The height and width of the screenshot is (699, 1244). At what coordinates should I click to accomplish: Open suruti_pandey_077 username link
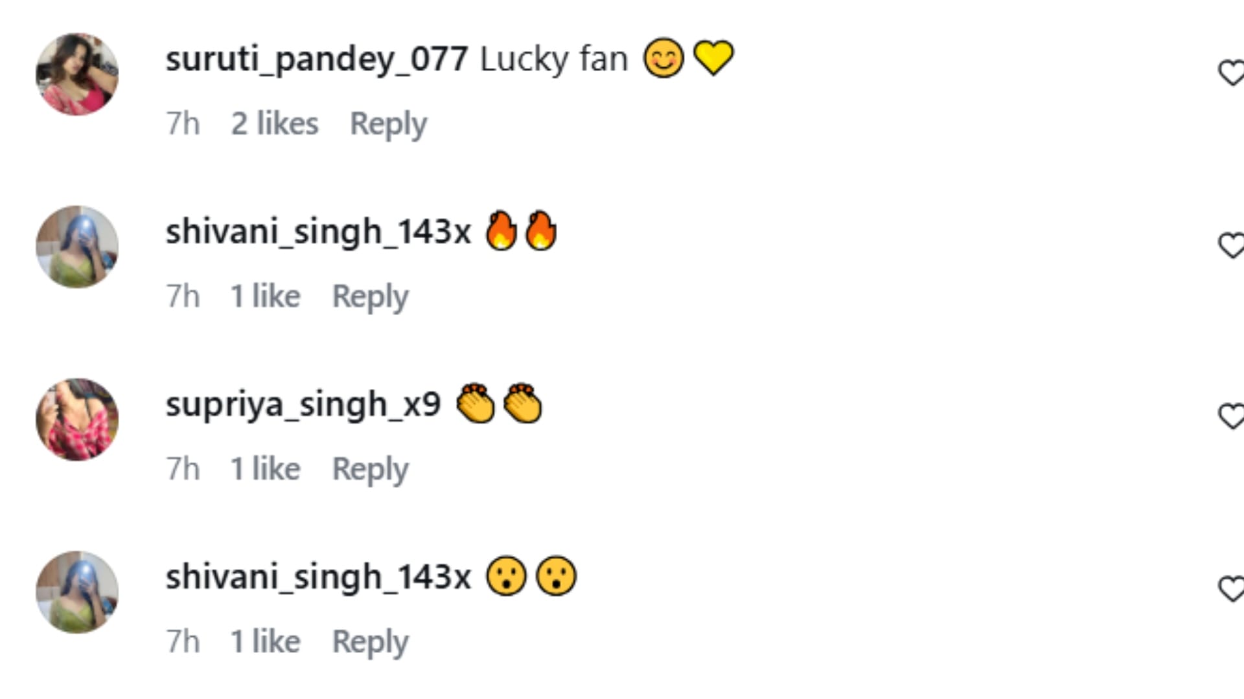pyautogui.click(x=316, y=60)
